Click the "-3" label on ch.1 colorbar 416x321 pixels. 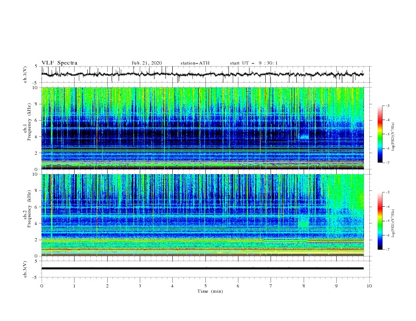pos(388,105)
